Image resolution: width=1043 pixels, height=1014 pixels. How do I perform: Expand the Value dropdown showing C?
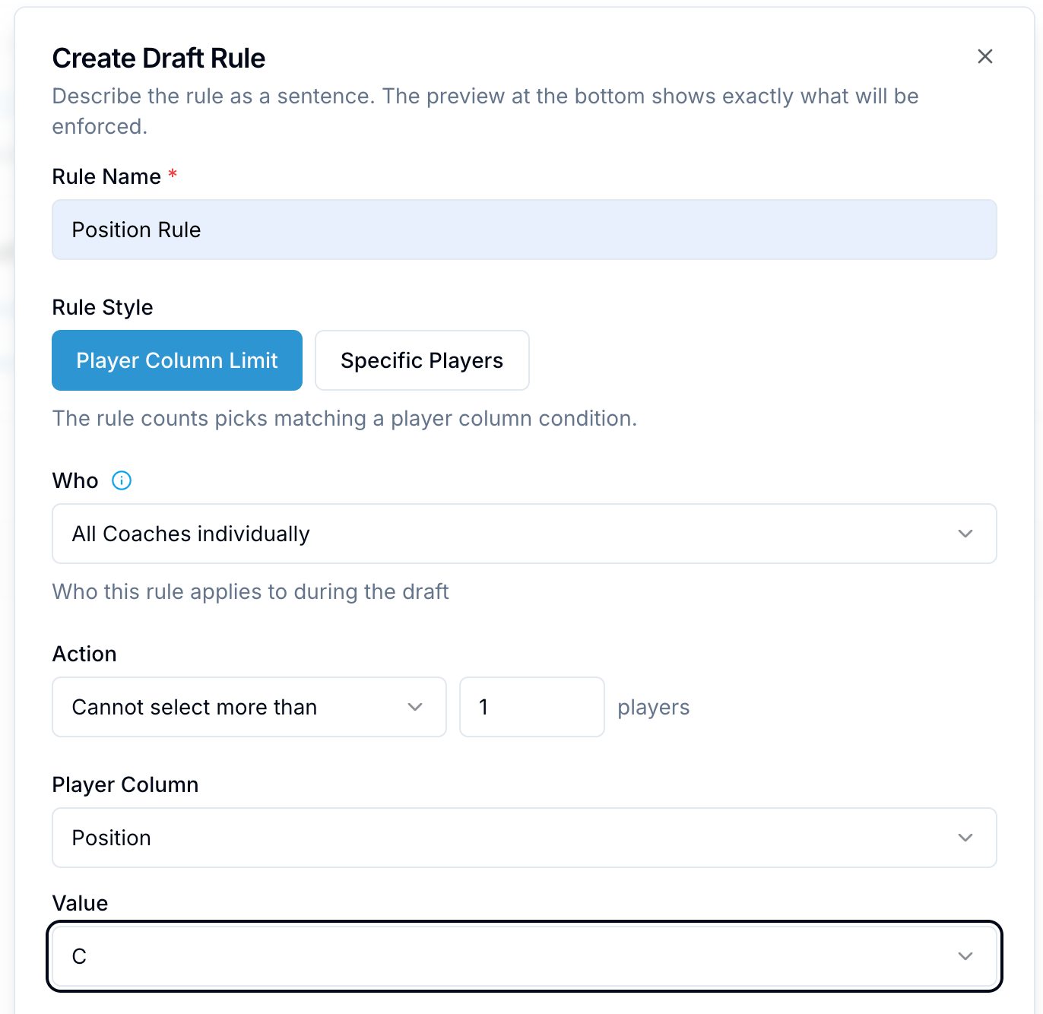(x=525, y=956)
